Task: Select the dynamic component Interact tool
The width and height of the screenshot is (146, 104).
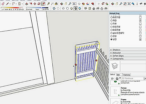Action: tap(99, 4)
